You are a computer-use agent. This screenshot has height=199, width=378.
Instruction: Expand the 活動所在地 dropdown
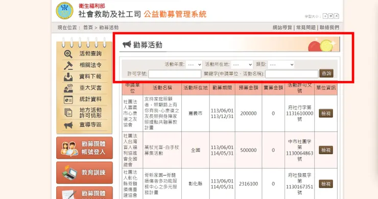click(x=242, y=65)
